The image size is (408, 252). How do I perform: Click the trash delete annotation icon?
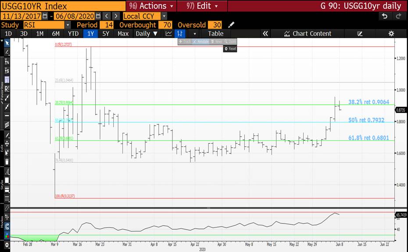click(x=7, y=162)
